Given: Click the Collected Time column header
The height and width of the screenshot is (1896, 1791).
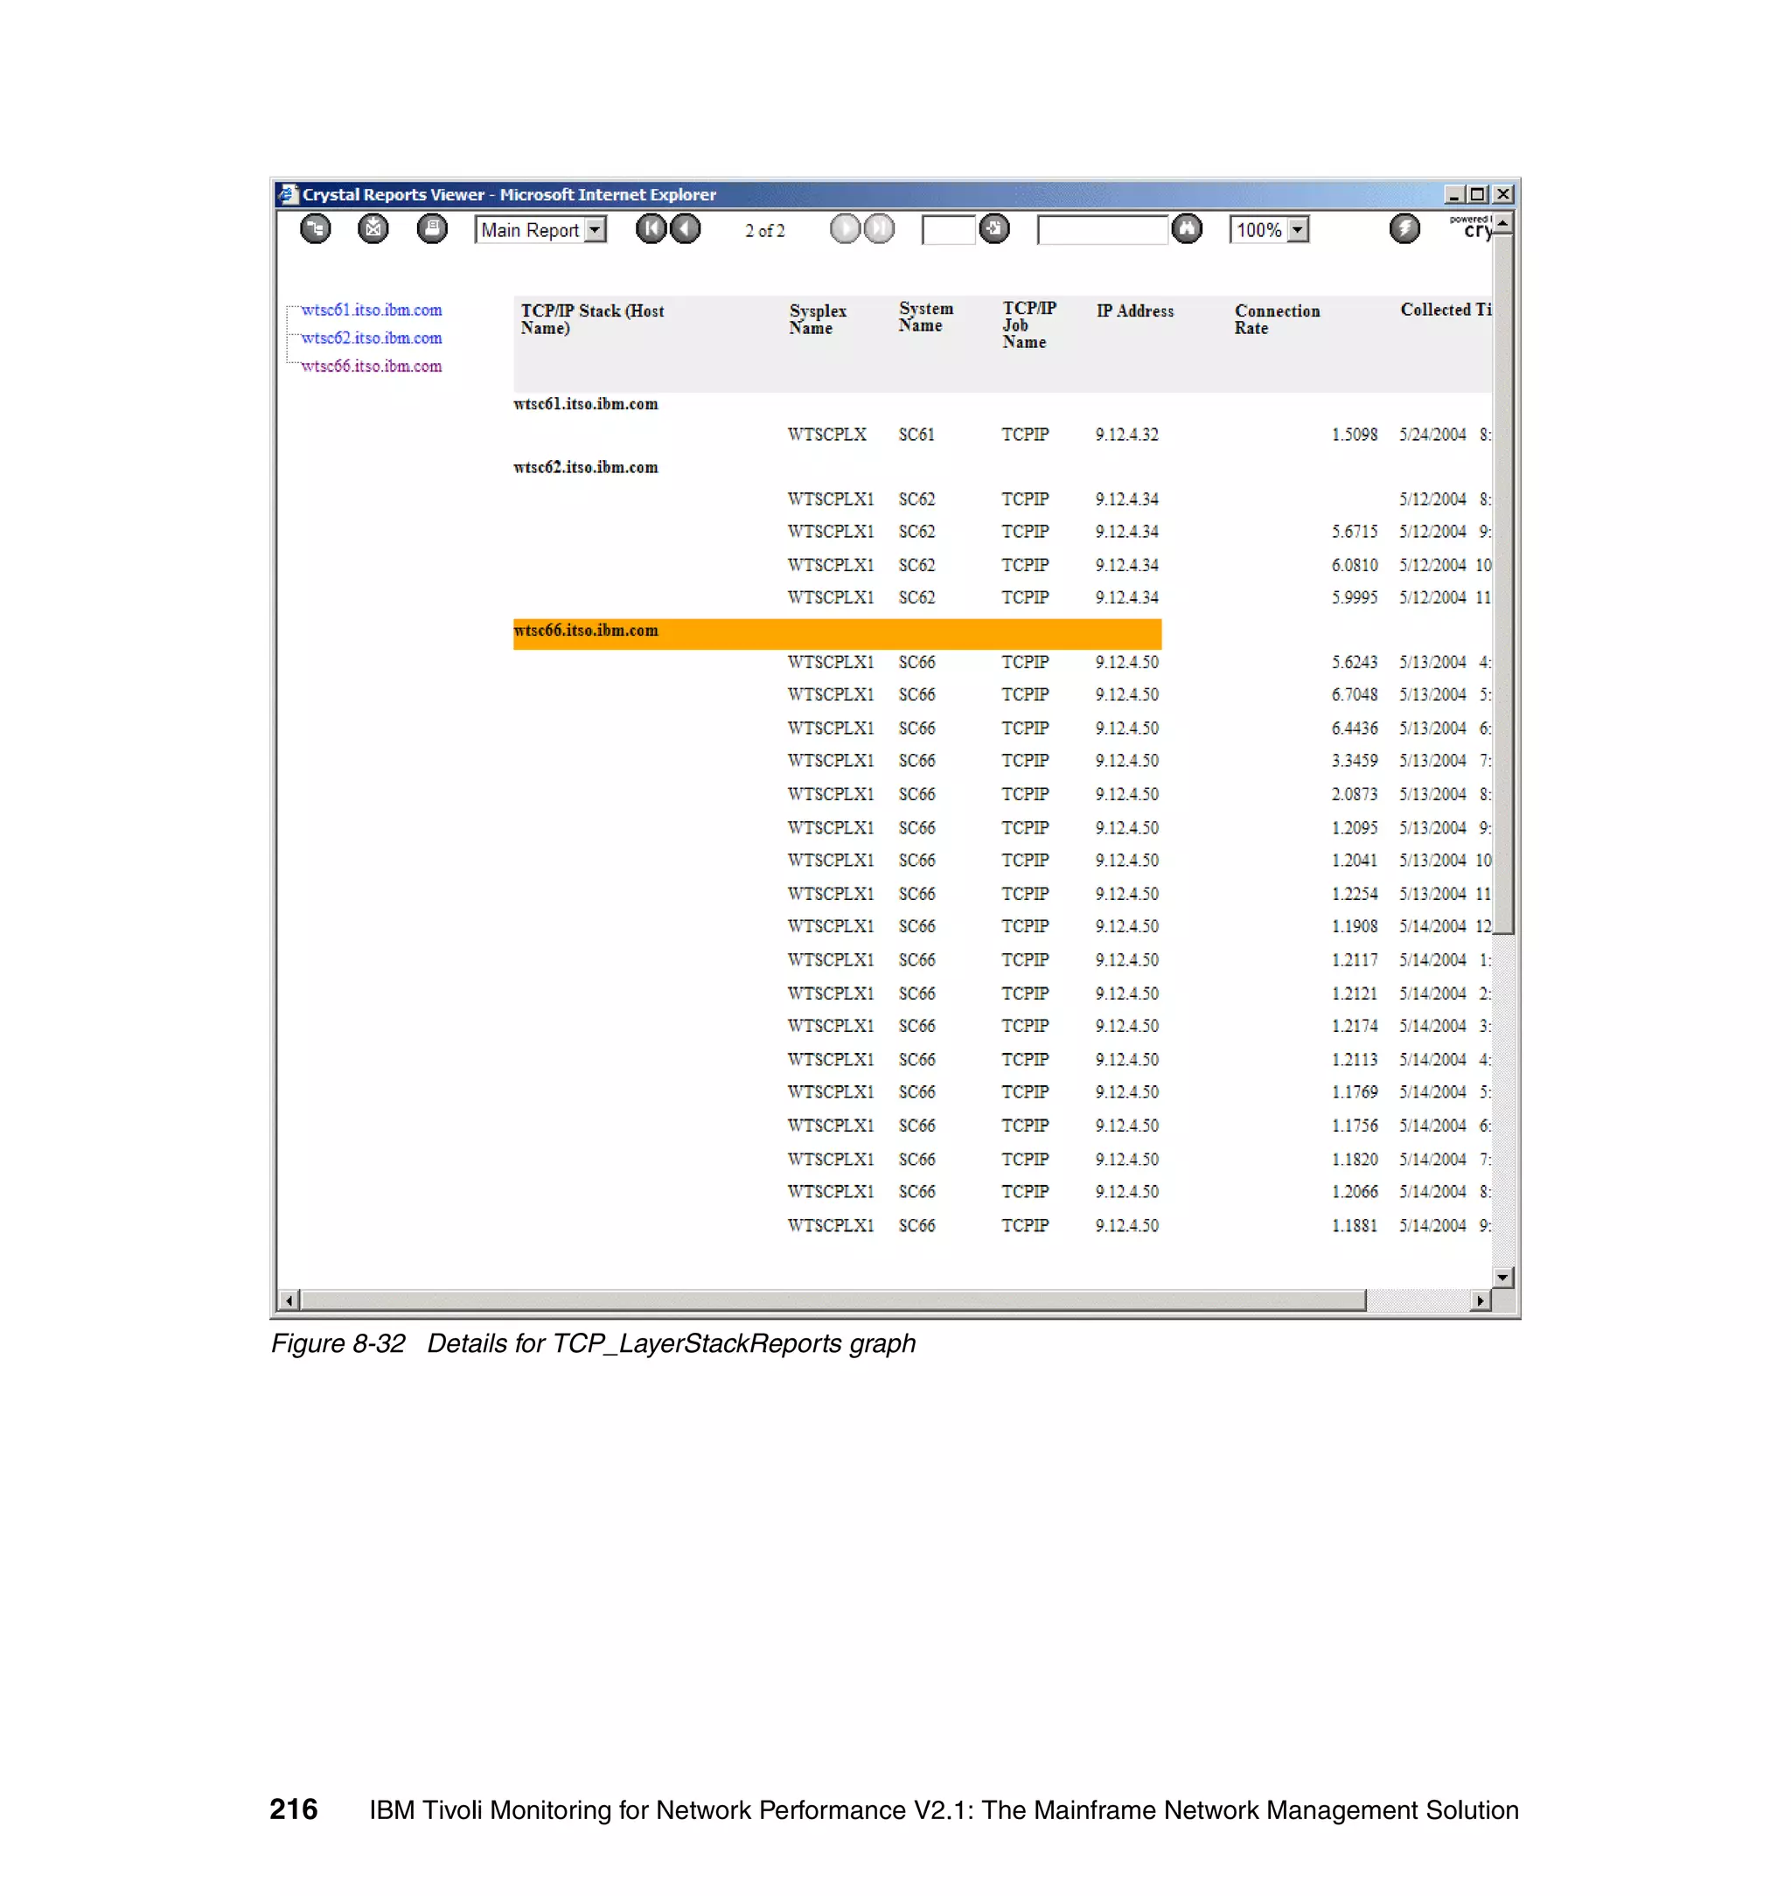Looking at the screenshot, I should tap(1446, 310).
